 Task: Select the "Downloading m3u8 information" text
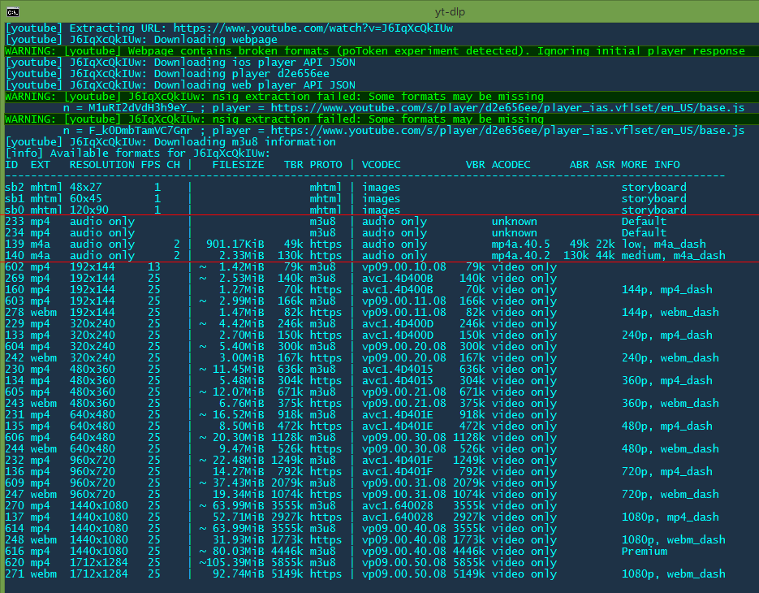point(245,142)
